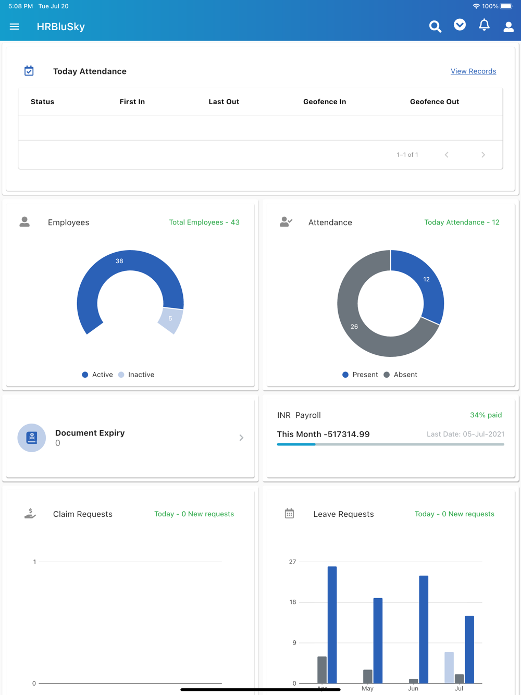Click the Attendance person-check icon
Screen dimensions: 521x695
click(286, 222)
